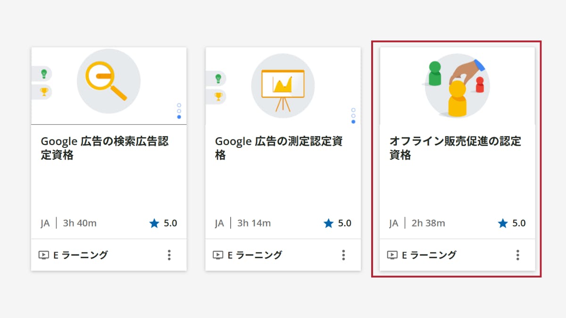The height and width of the screenshot is (318, 566).
Task: Select the filled blue dot on first card
Action: [179, 117]
